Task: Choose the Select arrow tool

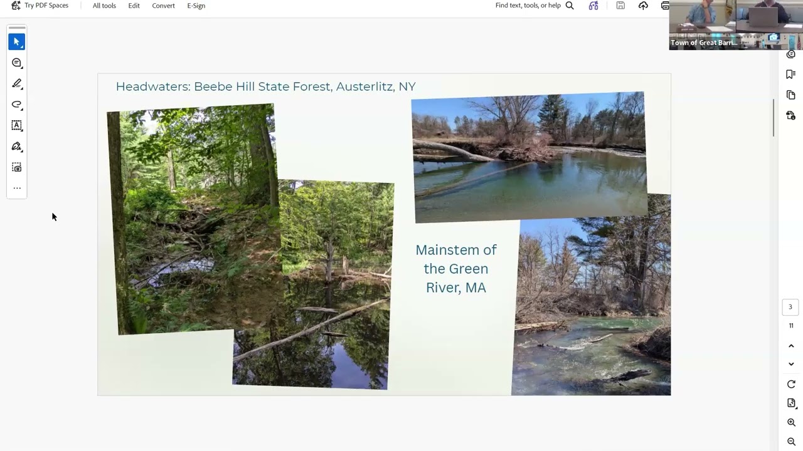Action: click(x=17, y=42)
